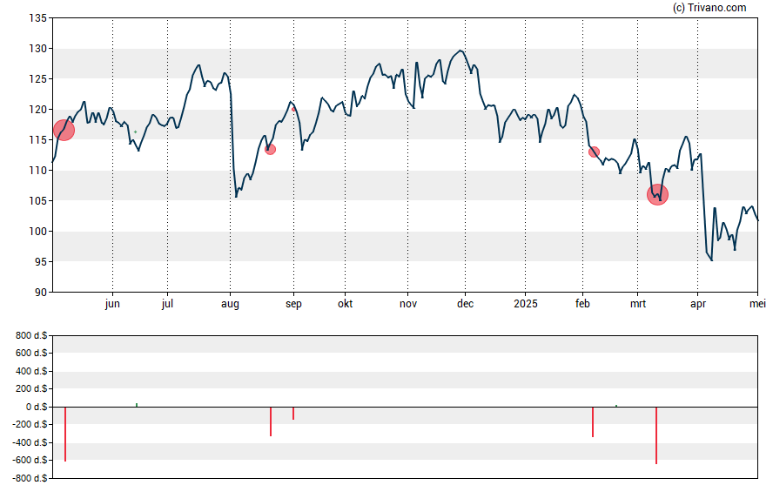The height and width of the screenshot is (492, 773).
Task: Click the "dec" axis label
Action: tap(465, 303)
